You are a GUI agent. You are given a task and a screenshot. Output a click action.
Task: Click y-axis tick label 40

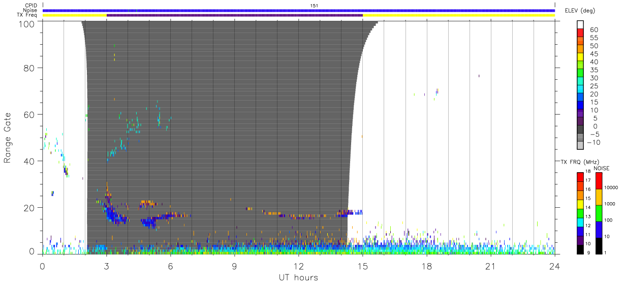point(30,161)
